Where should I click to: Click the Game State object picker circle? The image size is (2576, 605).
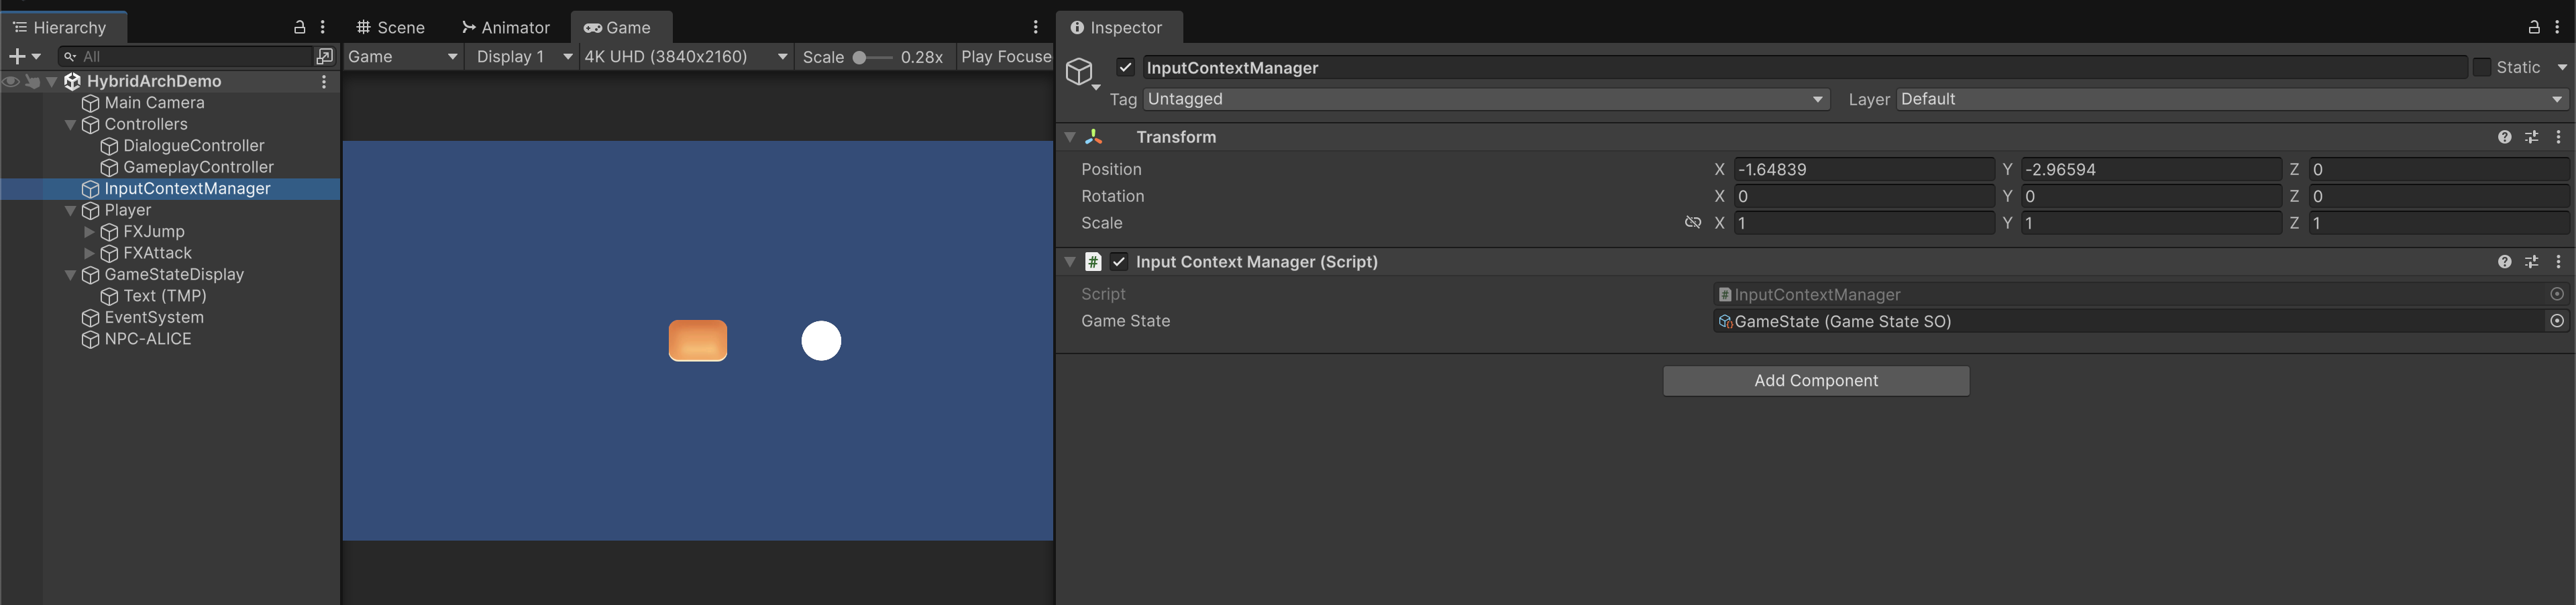point(2557,321)
